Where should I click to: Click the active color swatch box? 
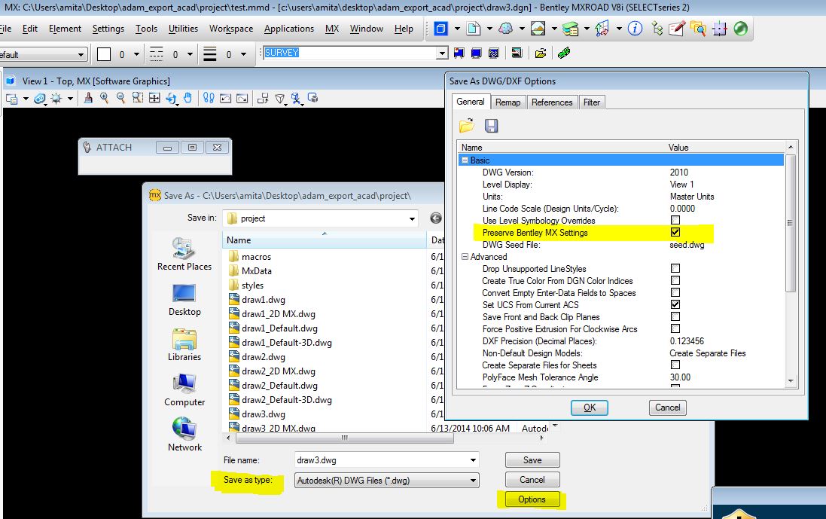pos(104,54)
